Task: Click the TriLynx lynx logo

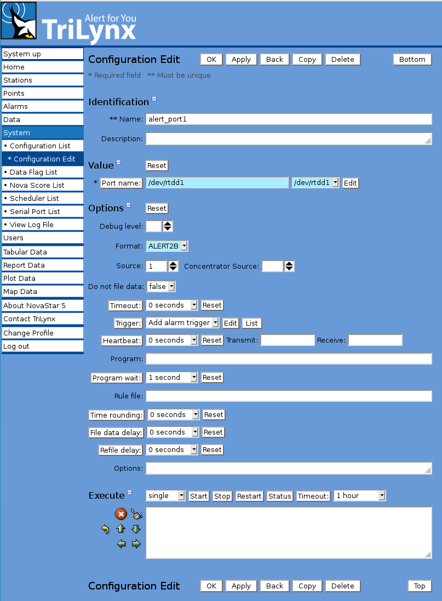Action: (x=19, y=21)
